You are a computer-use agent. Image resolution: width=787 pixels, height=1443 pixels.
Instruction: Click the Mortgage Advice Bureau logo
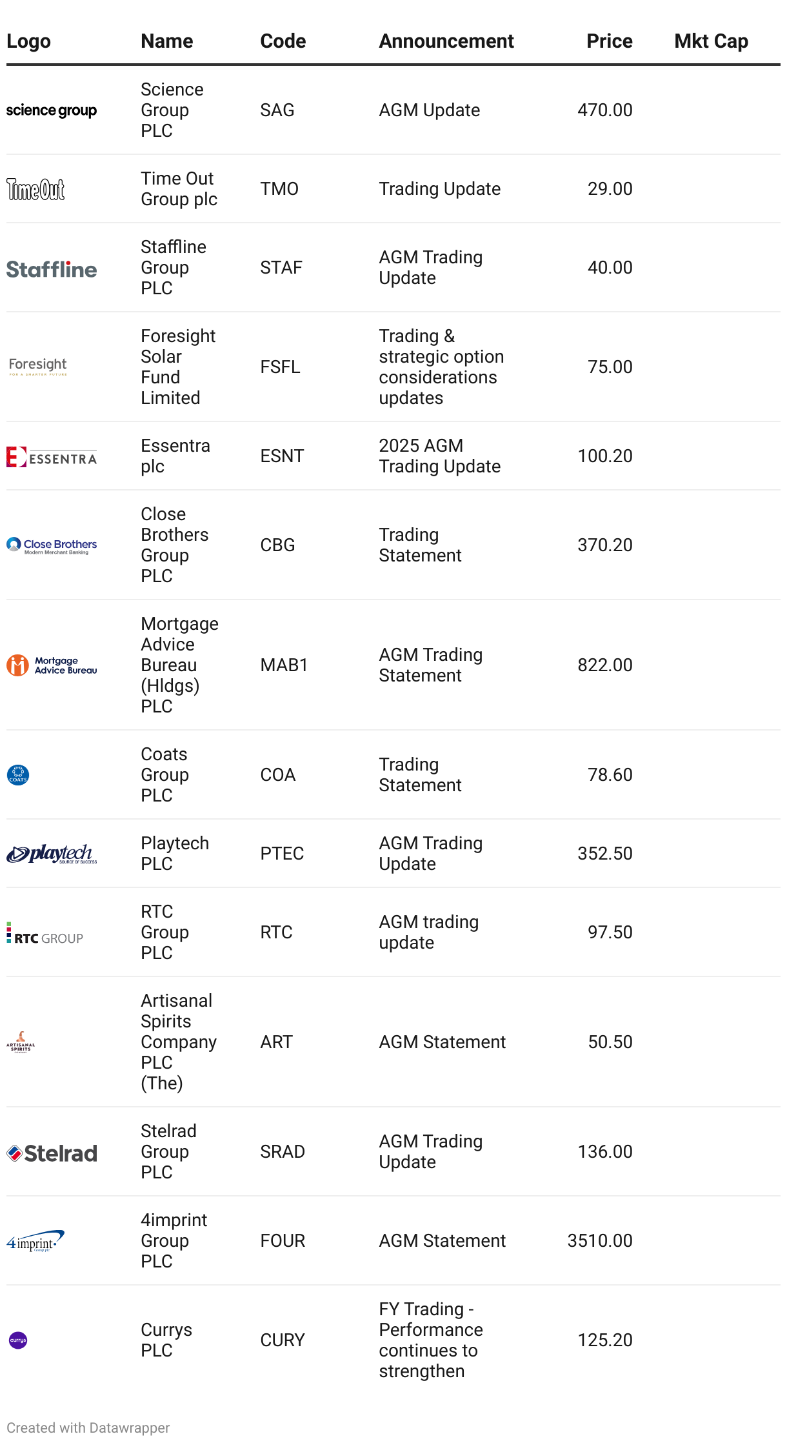pos(52,665)
